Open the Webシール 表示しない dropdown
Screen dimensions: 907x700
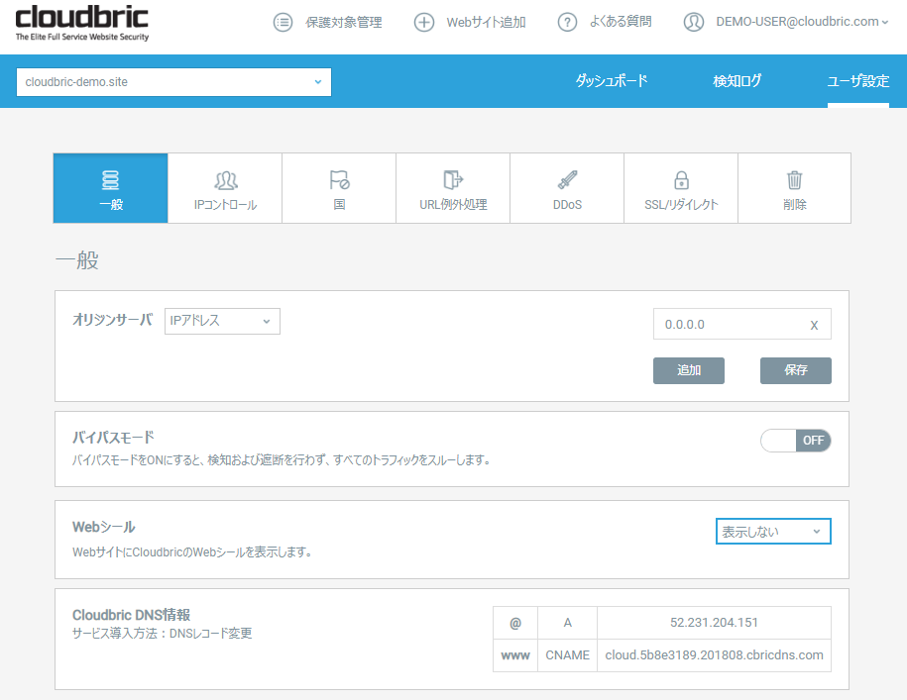[x=773, y=532]
